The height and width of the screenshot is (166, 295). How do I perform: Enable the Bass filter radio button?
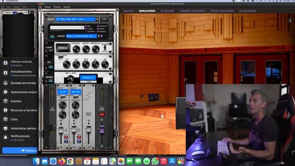tap(86, 26)
